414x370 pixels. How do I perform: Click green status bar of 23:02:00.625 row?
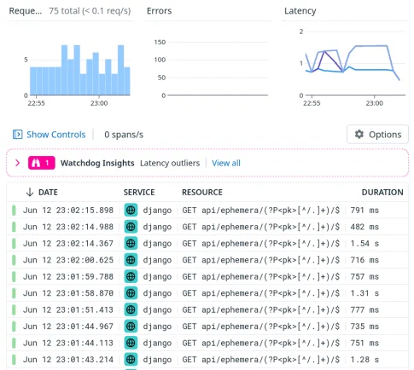point(14,260)
